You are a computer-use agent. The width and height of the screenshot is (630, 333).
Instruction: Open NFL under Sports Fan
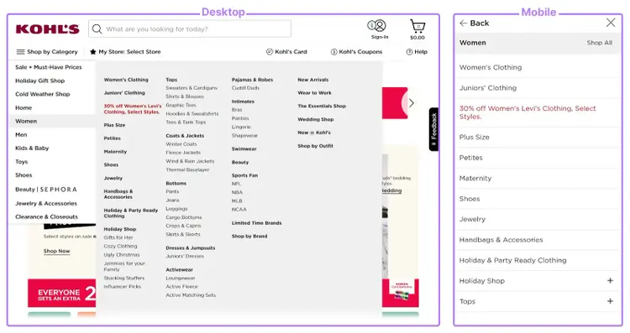236,184
